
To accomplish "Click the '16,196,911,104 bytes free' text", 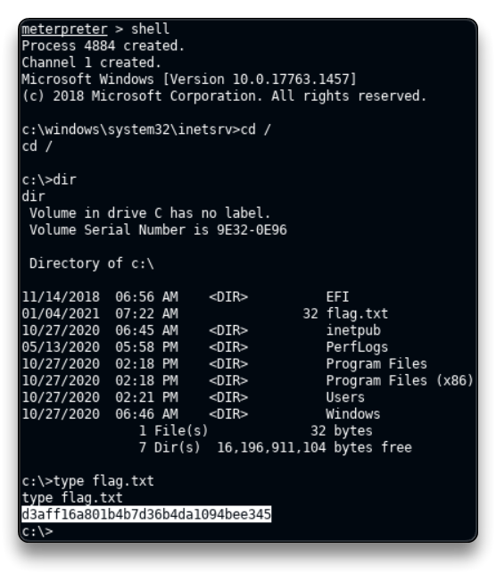I will click(x=315, y=448).
